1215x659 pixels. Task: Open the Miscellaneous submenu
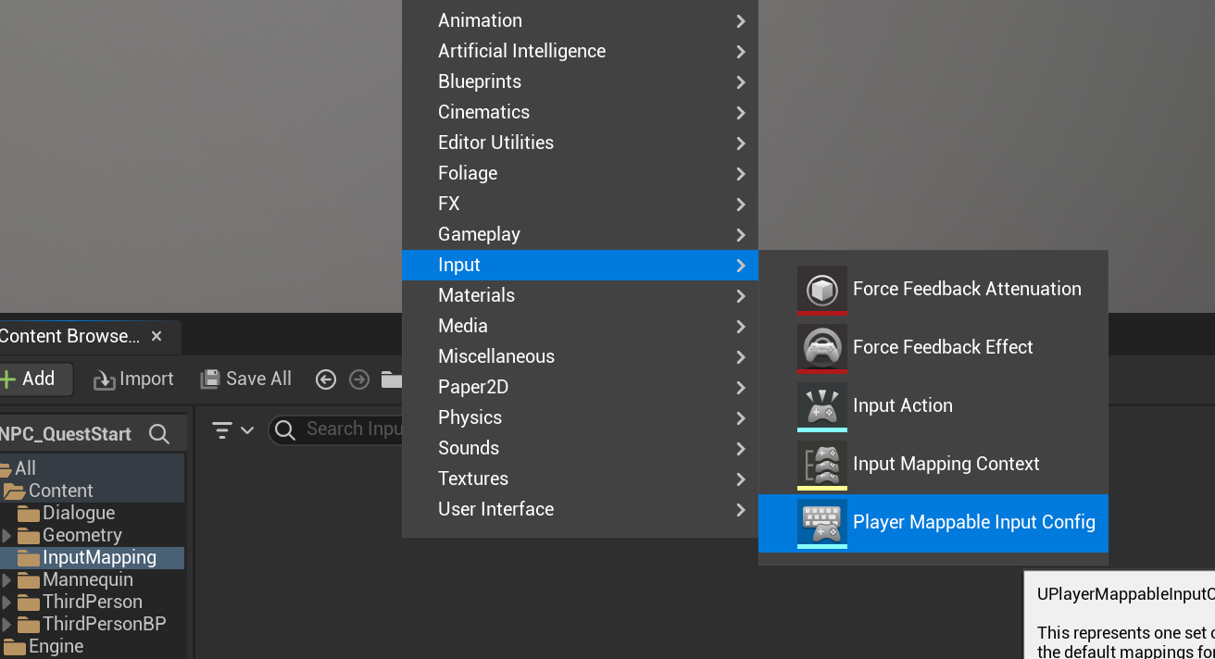click(580, 356)
